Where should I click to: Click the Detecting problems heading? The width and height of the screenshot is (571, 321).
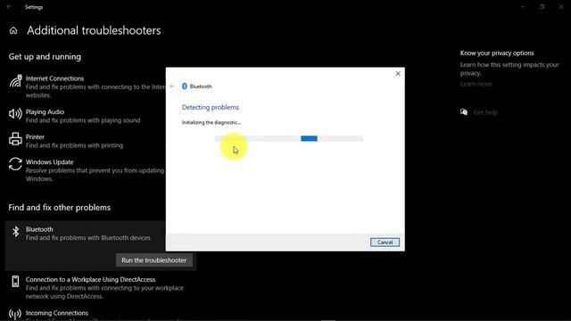click(211, 107)
